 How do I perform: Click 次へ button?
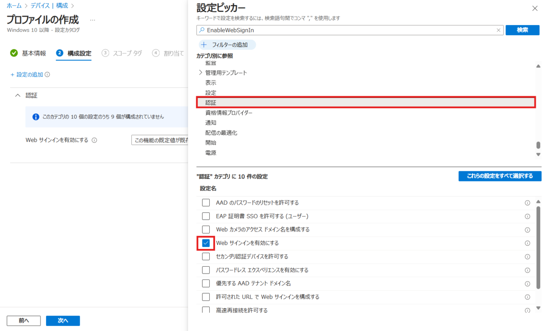pyautogui.click(x=63, y=321)
